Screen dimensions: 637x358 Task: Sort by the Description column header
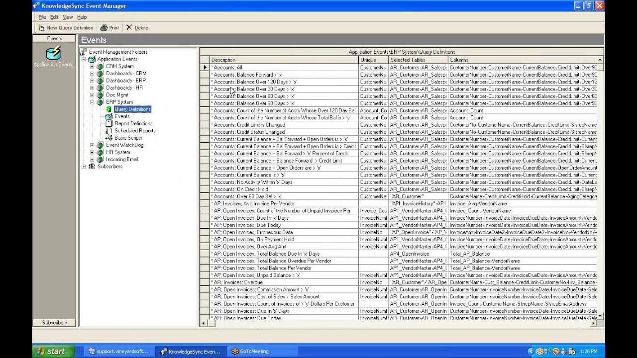tap(284, 60)
